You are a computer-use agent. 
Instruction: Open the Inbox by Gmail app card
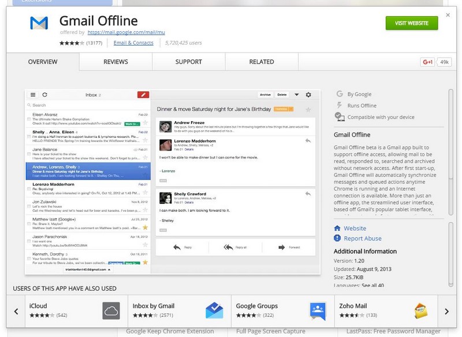[x=180, y=312]
